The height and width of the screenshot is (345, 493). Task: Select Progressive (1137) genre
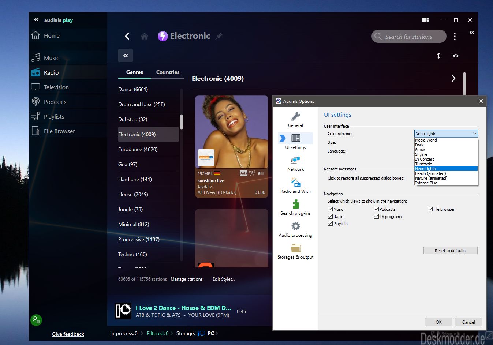point(148,239)
